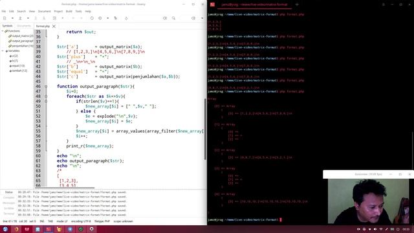Open the File menu
414x233 pixels.
(x=4, y=12)
